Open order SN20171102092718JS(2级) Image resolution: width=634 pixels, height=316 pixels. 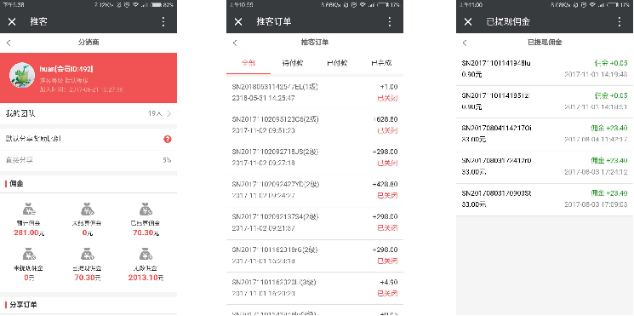coord(315,158)
